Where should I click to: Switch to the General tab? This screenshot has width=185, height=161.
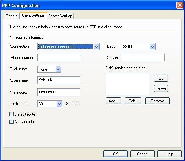12,16
